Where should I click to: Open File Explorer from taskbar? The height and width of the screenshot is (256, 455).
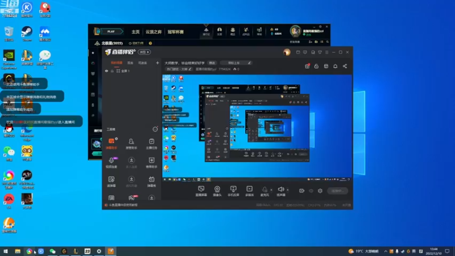coord(18,251)
